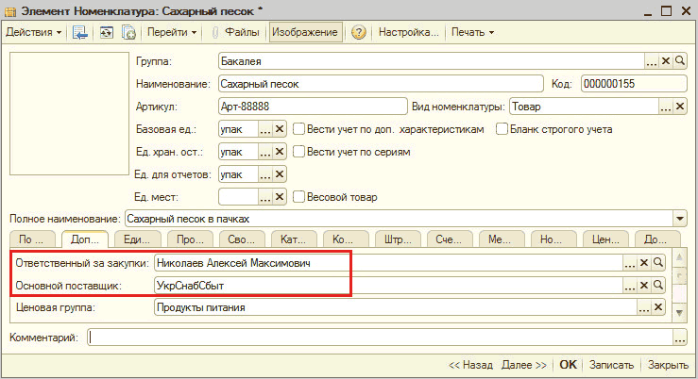Clear the Ценовая группа field
698x379 pixels.
(x=658, y=307)
